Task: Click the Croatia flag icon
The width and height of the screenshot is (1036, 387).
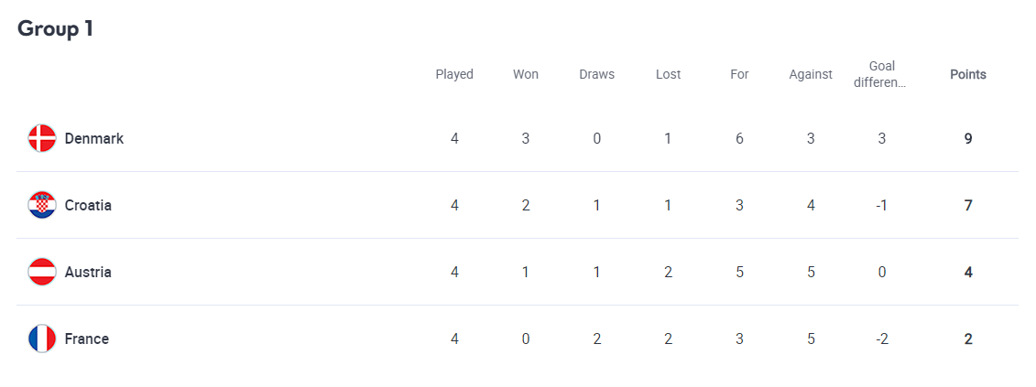Action: pyautogui.click(x=42, y=206)
